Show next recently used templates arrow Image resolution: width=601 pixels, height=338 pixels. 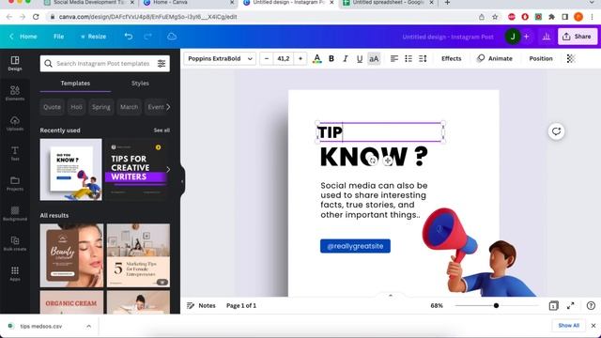[x=168, y=169]
